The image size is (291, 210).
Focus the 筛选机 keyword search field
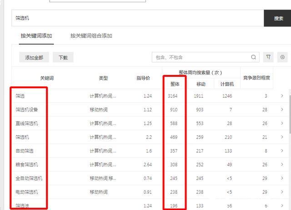[x=138, y=18]
